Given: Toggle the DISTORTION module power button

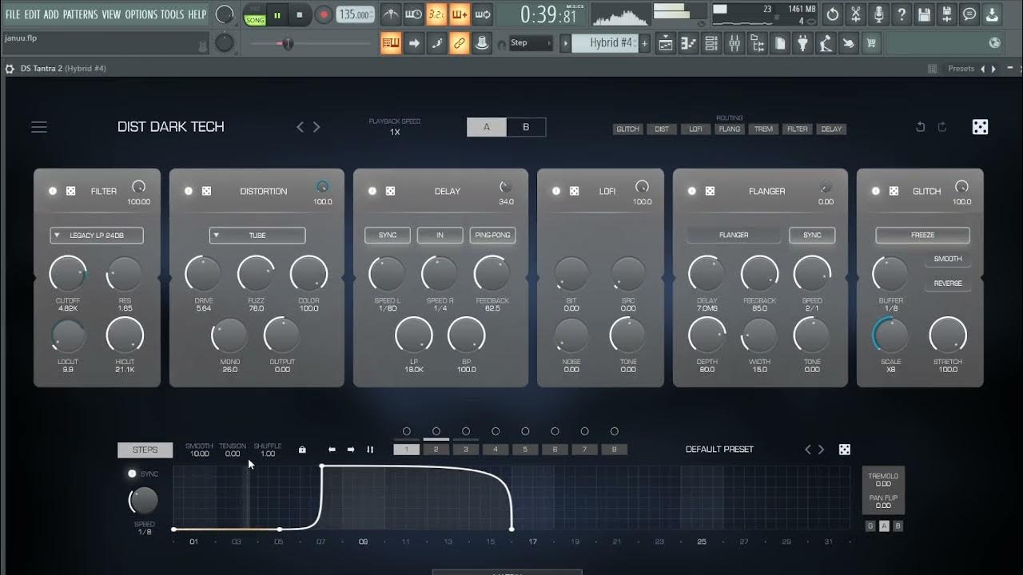Looking at the screenshot, I should click(189, 191).
